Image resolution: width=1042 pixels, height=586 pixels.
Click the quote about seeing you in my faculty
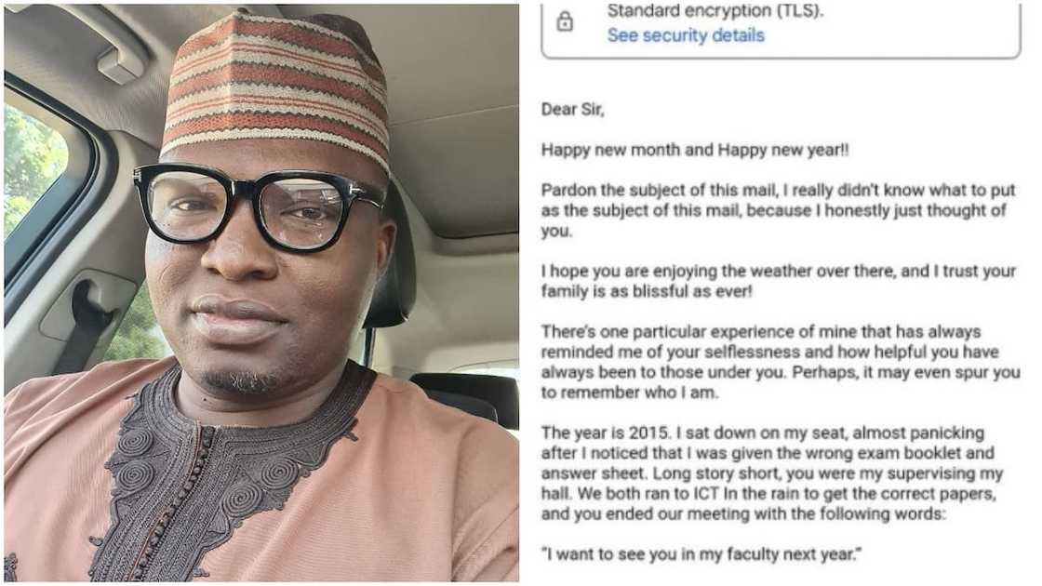(701, 554)
